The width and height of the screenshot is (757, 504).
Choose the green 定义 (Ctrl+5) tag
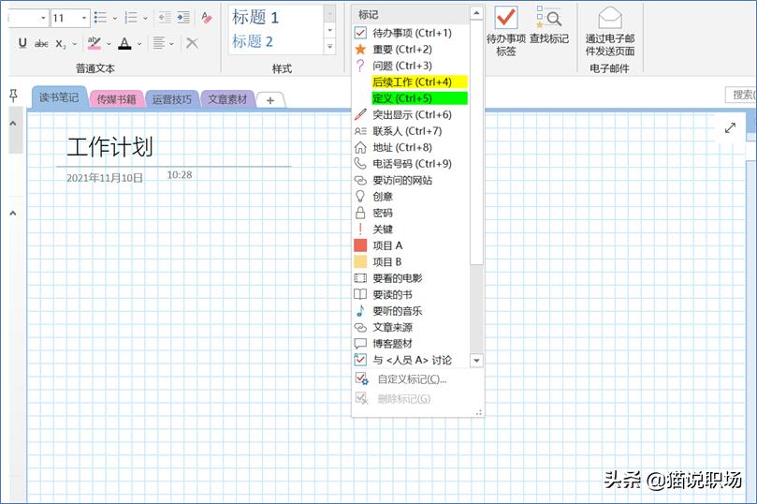tap(411, 98)
